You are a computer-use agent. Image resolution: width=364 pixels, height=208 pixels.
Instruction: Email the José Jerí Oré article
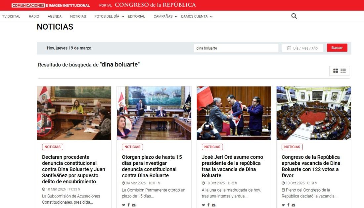[214, 205]
